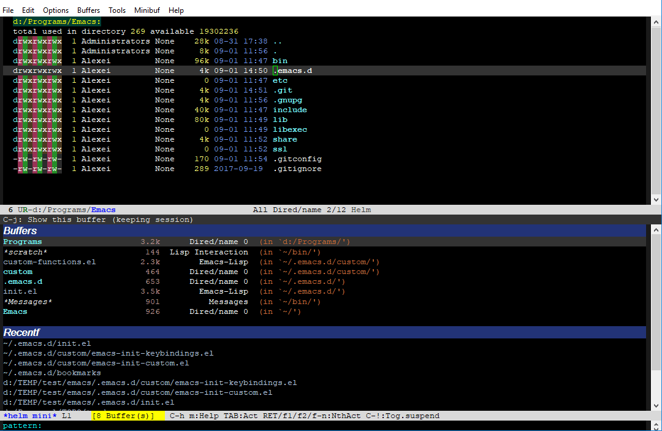Click scroll-up arrow of dired pane scrollbar

(656, 22)
